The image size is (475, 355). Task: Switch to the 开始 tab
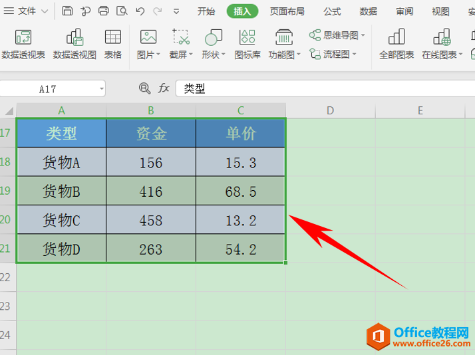[x=206, y=11]
